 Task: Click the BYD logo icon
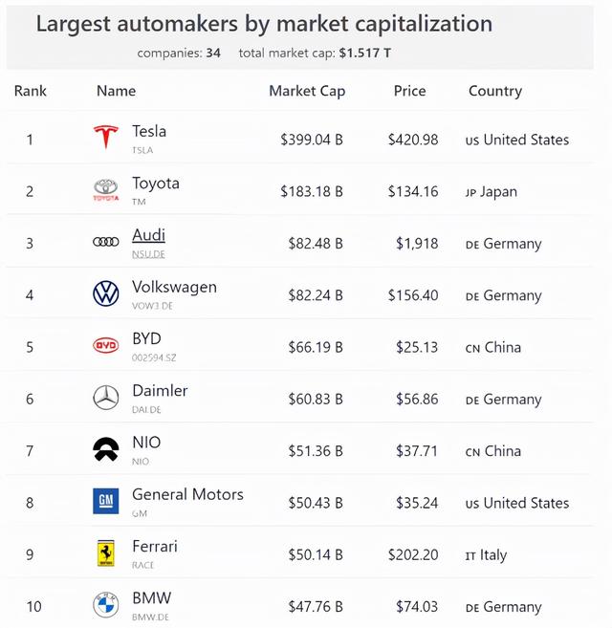coord(105,346)
